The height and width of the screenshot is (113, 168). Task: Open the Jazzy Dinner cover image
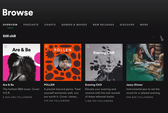tap(145, 62)
